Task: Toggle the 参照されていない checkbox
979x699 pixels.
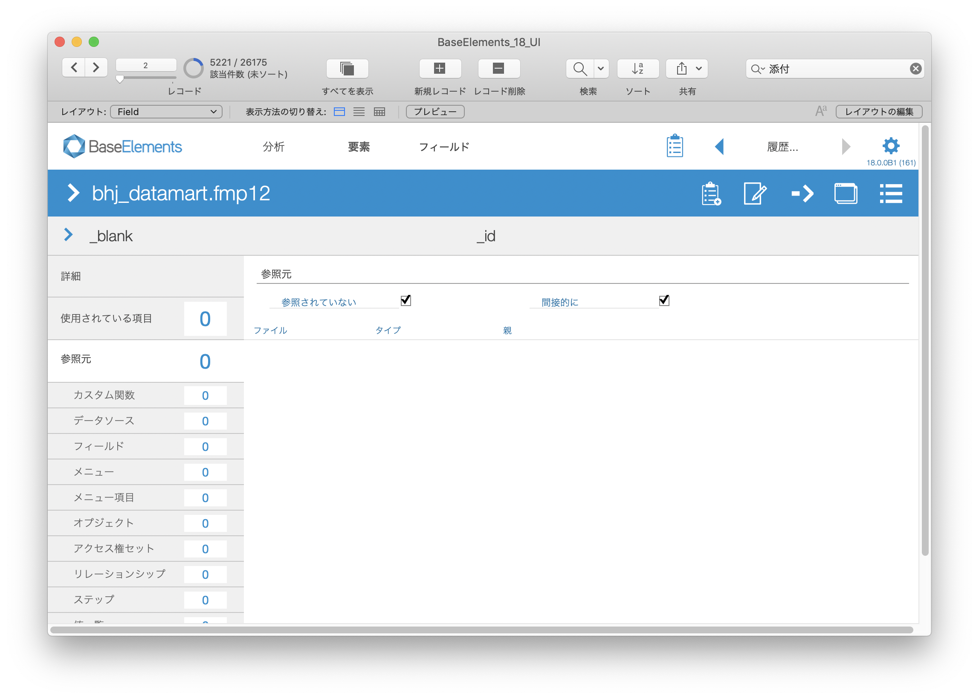Action: tap(406, 300)
